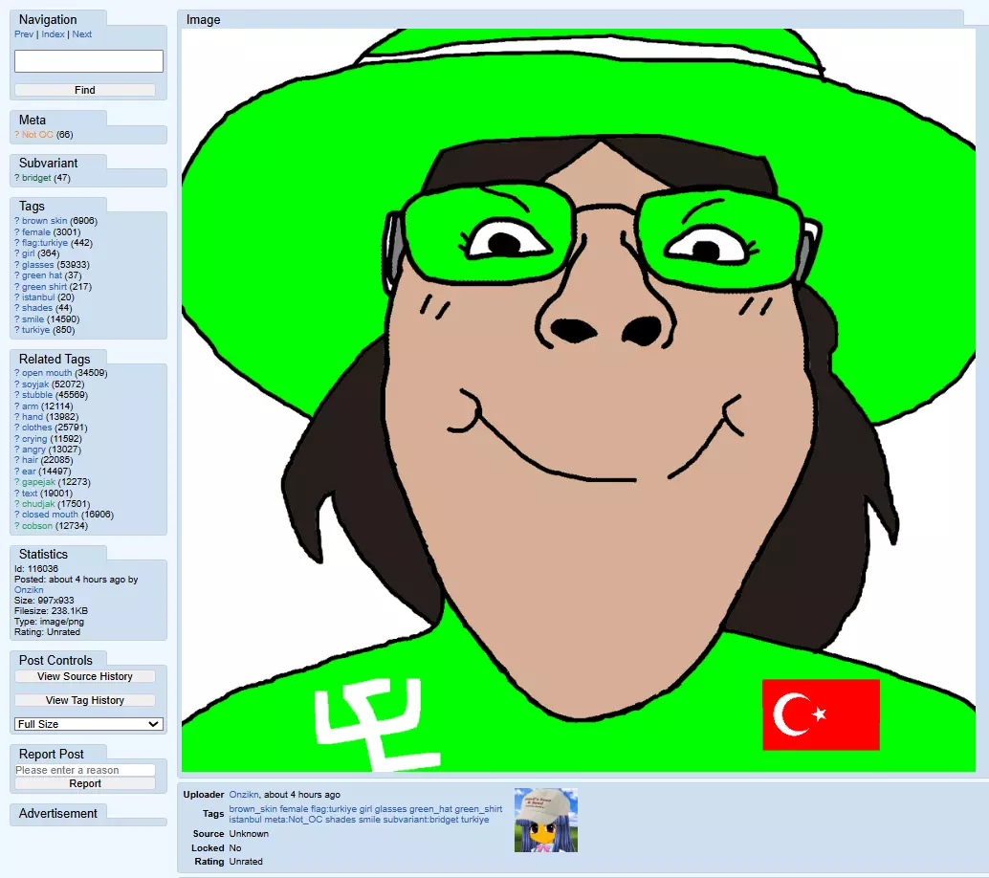The width and height of the screenshot is (989, 878).
Task: Open the gapejak related tag
Action: click(x=38, y=482)
